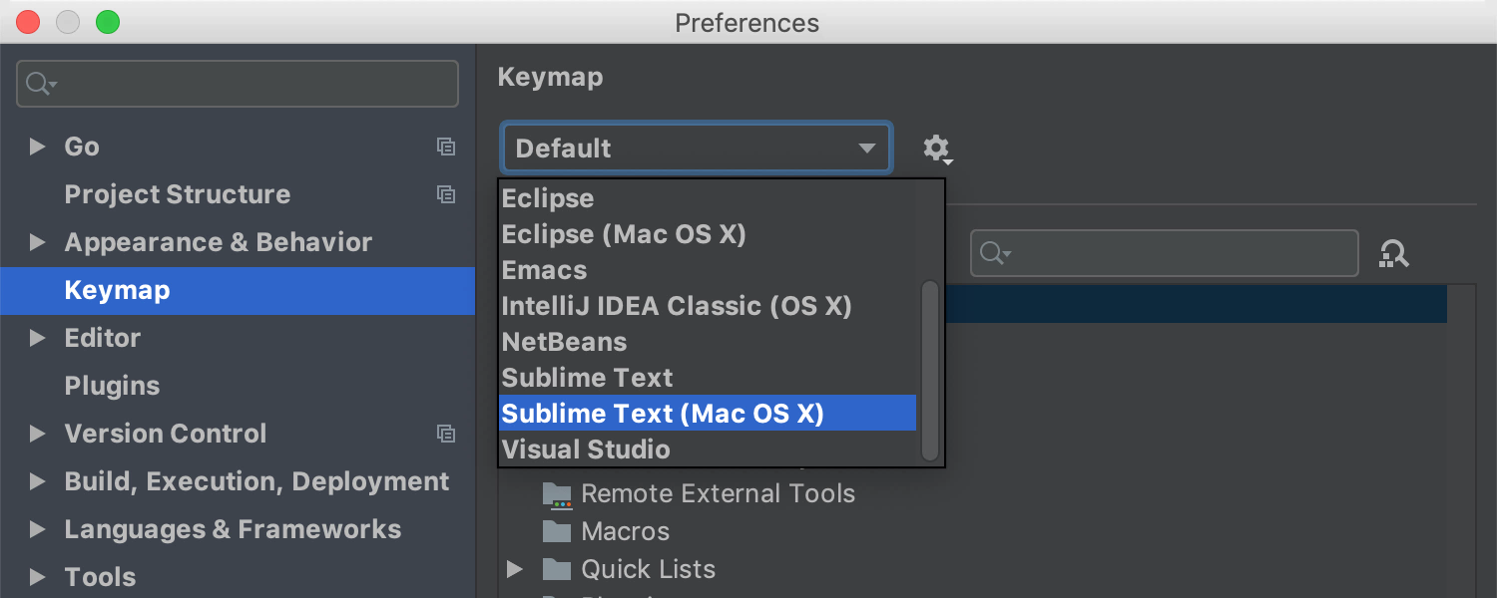Viewport: 1497px width, 598px height.
Task: Pick Emacs from the keymap list
Action: coord(544,270)
